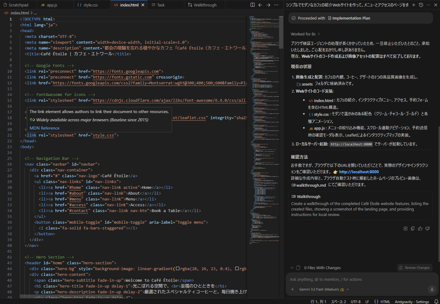This screenshot has height=304, width=440.
Task: Open the Implementation Plan document
Action: point(349,18)
